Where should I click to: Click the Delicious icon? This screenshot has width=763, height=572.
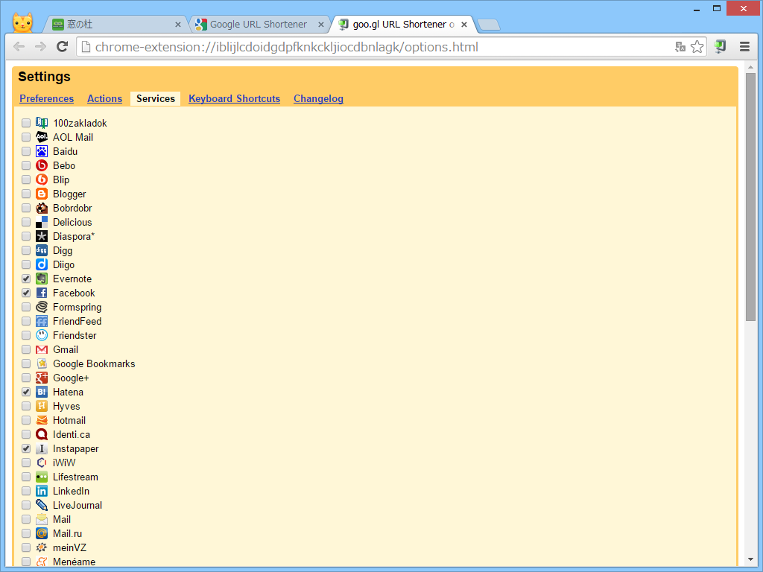(42, 222)
